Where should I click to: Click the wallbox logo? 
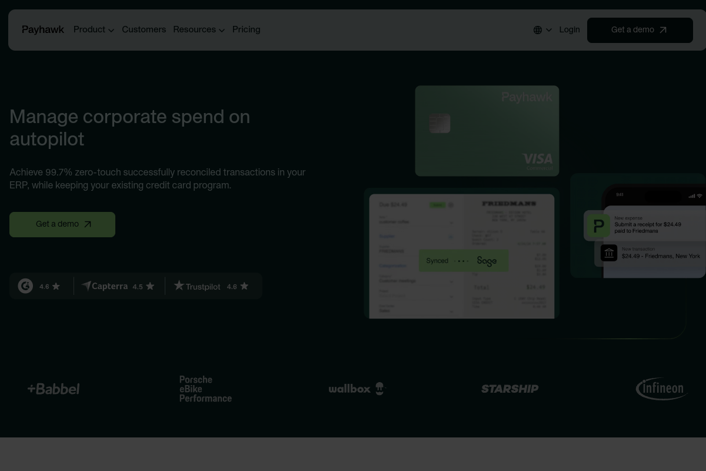tap(357, 389)
